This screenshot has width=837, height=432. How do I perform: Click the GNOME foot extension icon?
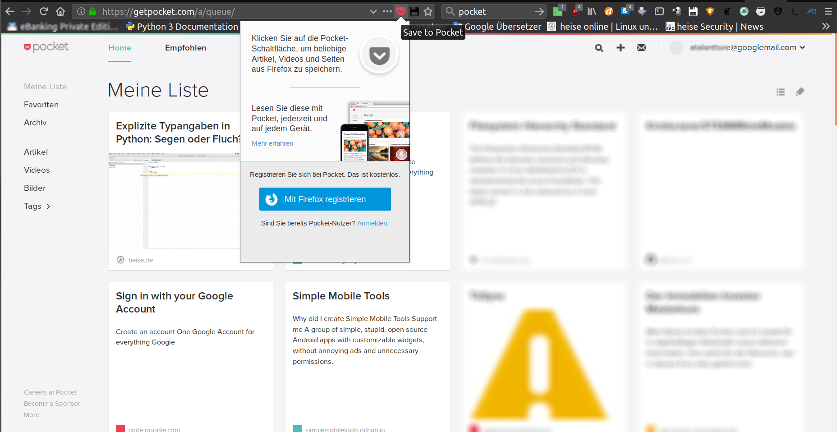coord(727,11)
